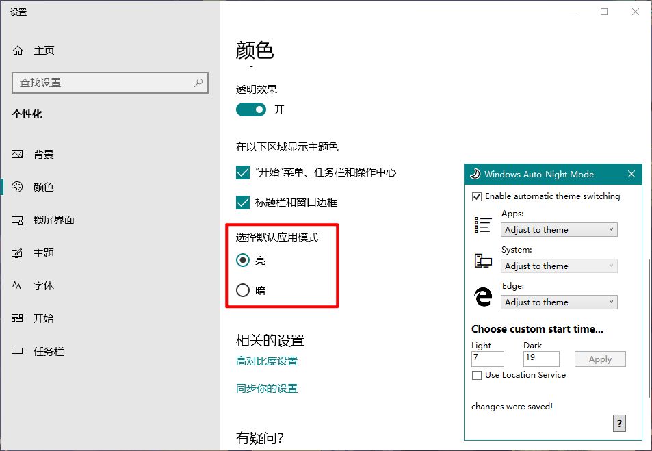The image size is (652, 451).
Task: Select the 暗 radio button
Action: click(243, 290)
